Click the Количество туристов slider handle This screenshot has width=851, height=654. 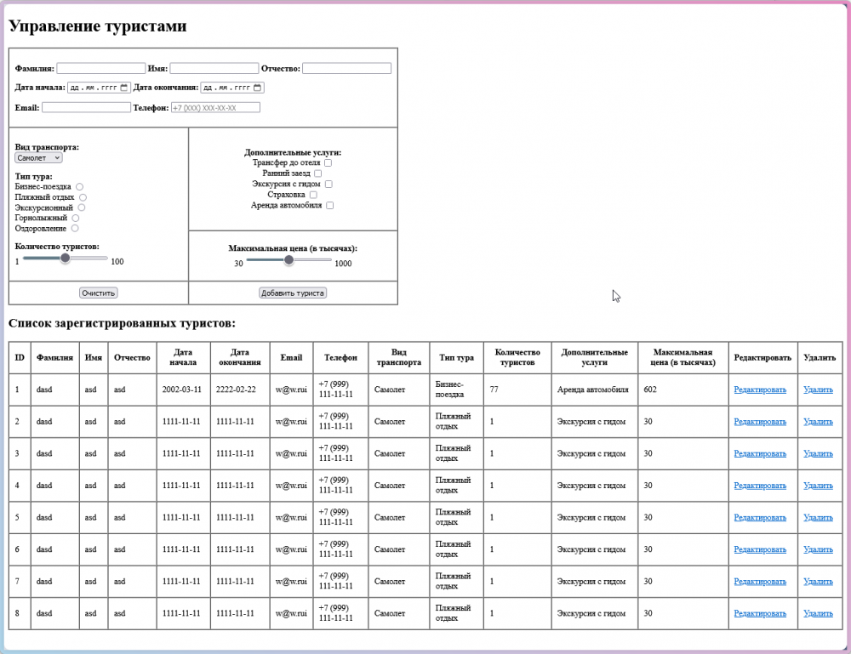click(66, 259)
